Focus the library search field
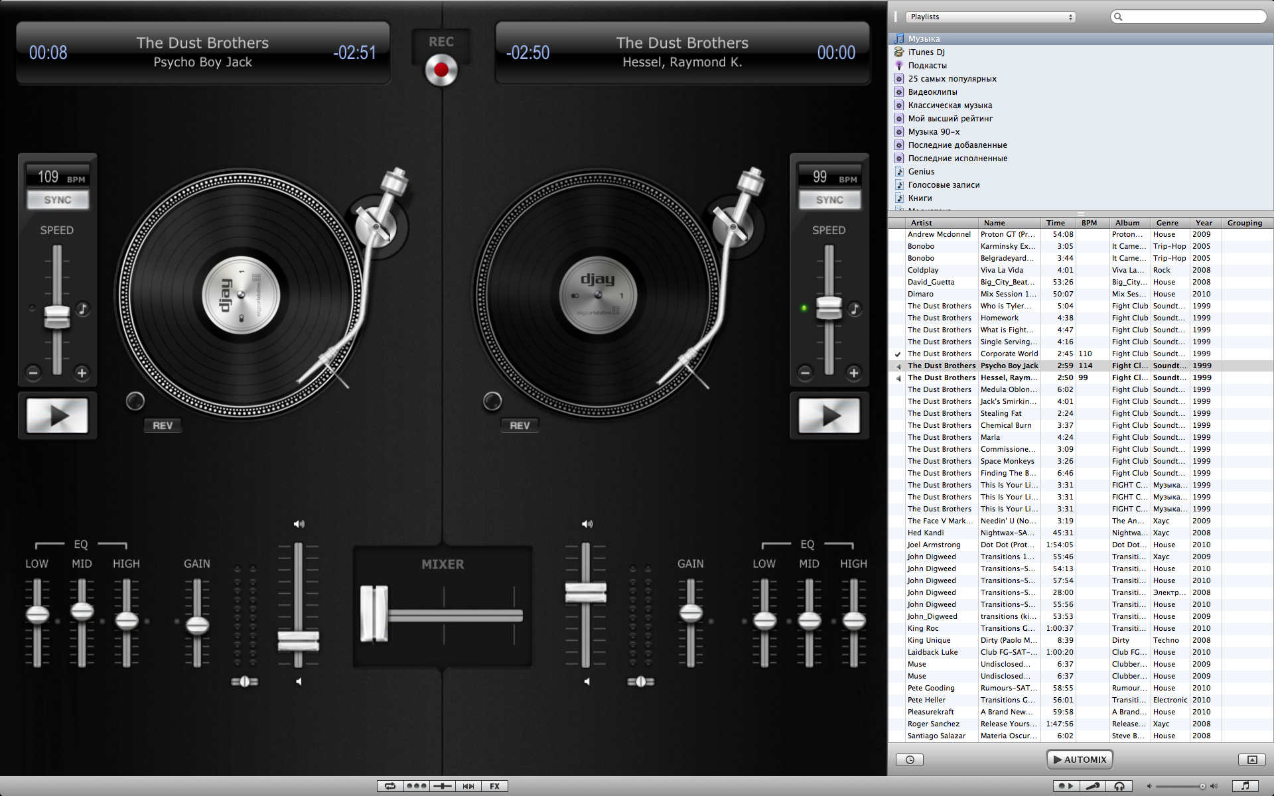Viewport: 1274px width, 796px height. (x=1188, y=17)
